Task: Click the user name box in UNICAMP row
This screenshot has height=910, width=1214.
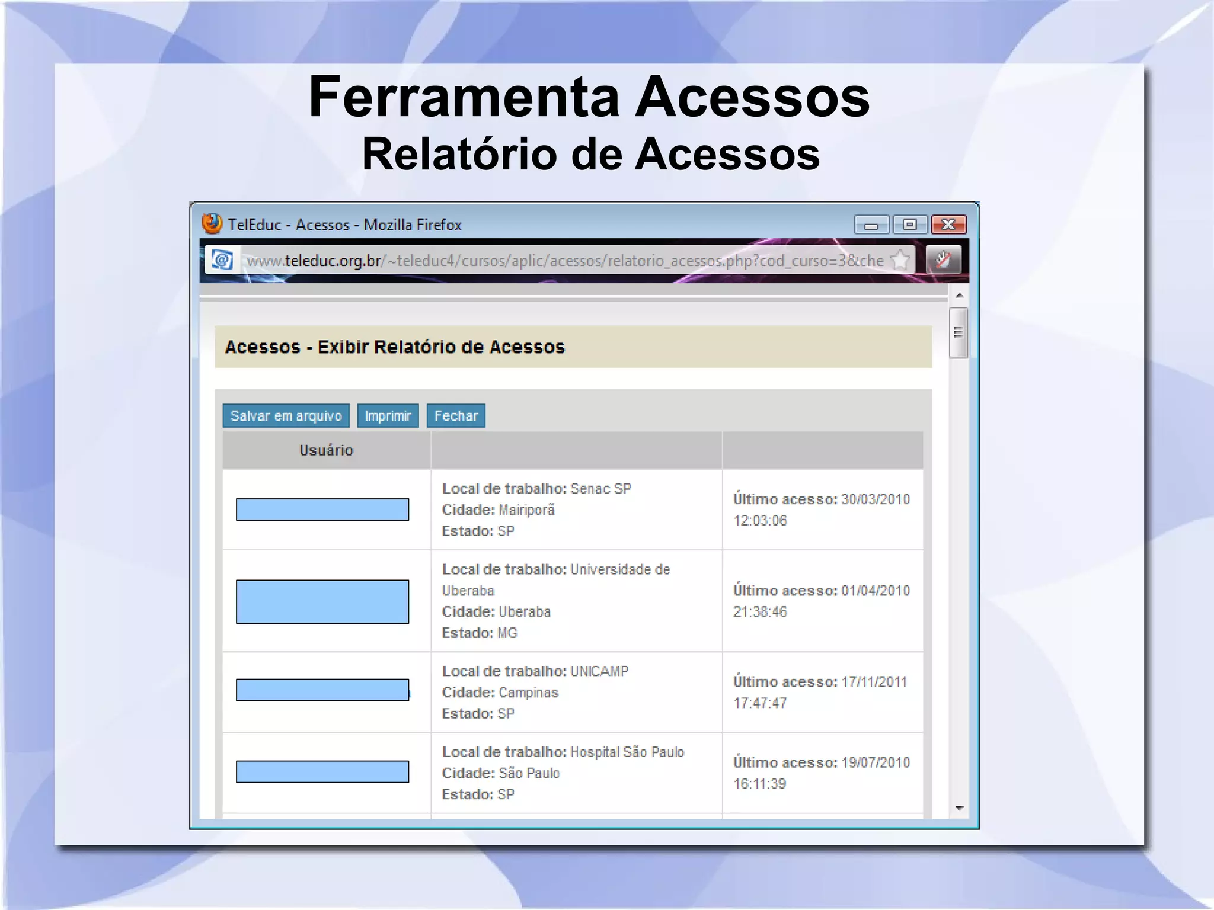Action: coord(322,690)
